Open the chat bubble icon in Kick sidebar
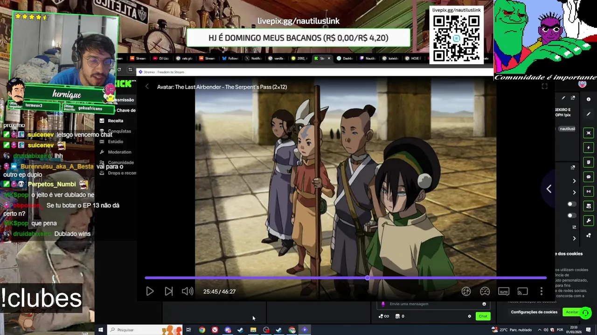Screen dimensions: 597x335 pos(589,177)
